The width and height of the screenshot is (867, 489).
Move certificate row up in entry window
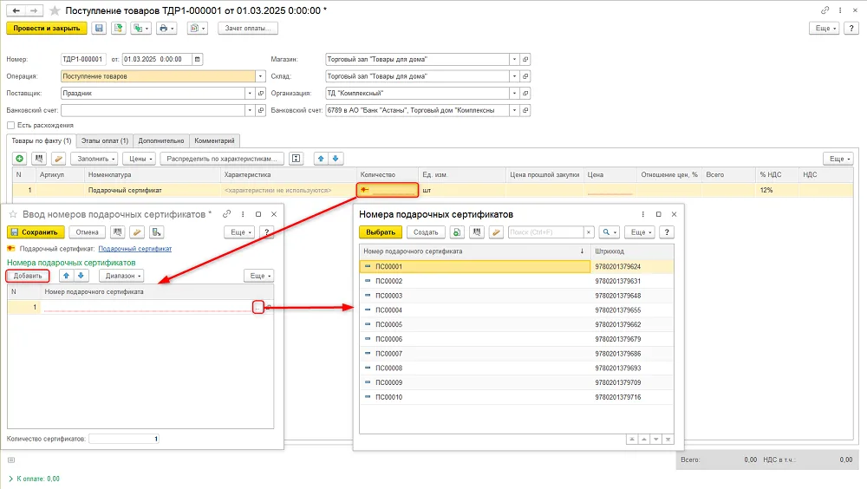pos(67,276)
